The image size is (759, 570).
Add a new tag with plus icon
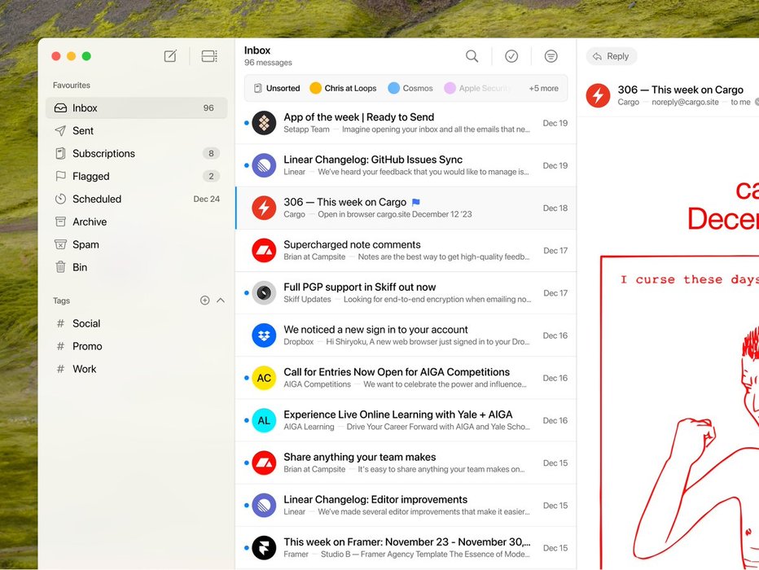click(204, 300)
